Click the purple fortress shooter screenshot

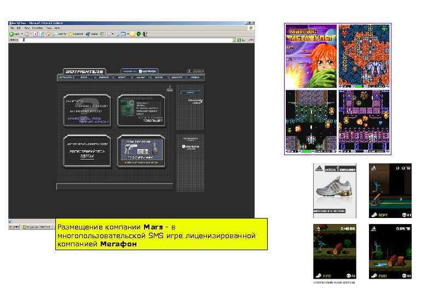[x=364, y=122]
